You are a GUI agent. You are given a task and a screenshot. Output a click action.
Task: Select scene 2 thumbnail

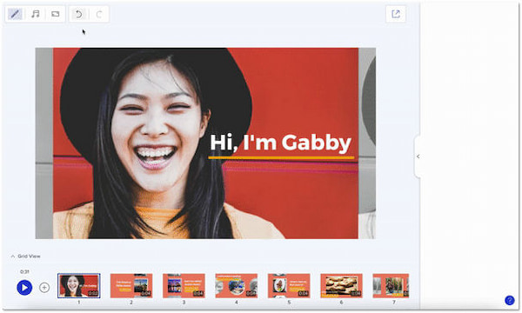tap(131, 285)
